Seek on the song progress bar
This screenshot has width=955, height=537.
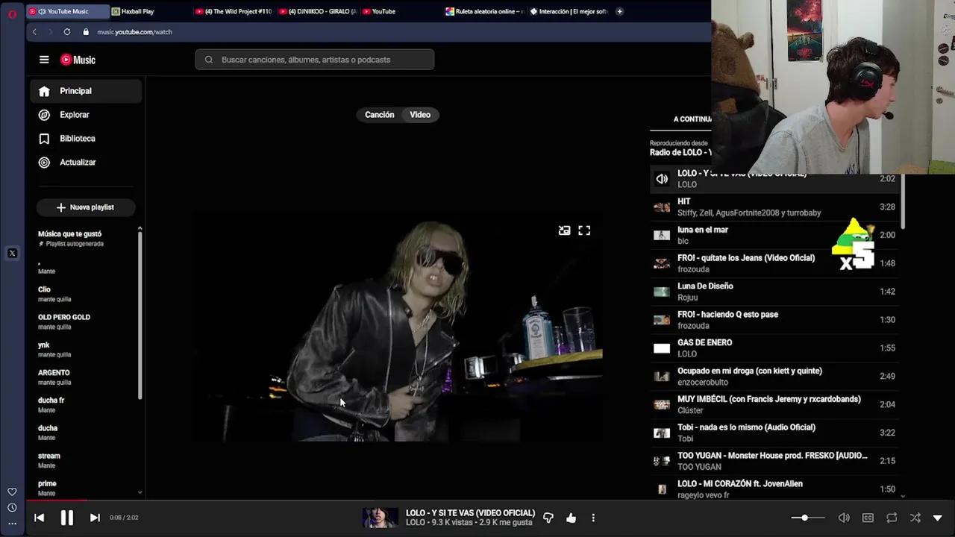point(477,500)
